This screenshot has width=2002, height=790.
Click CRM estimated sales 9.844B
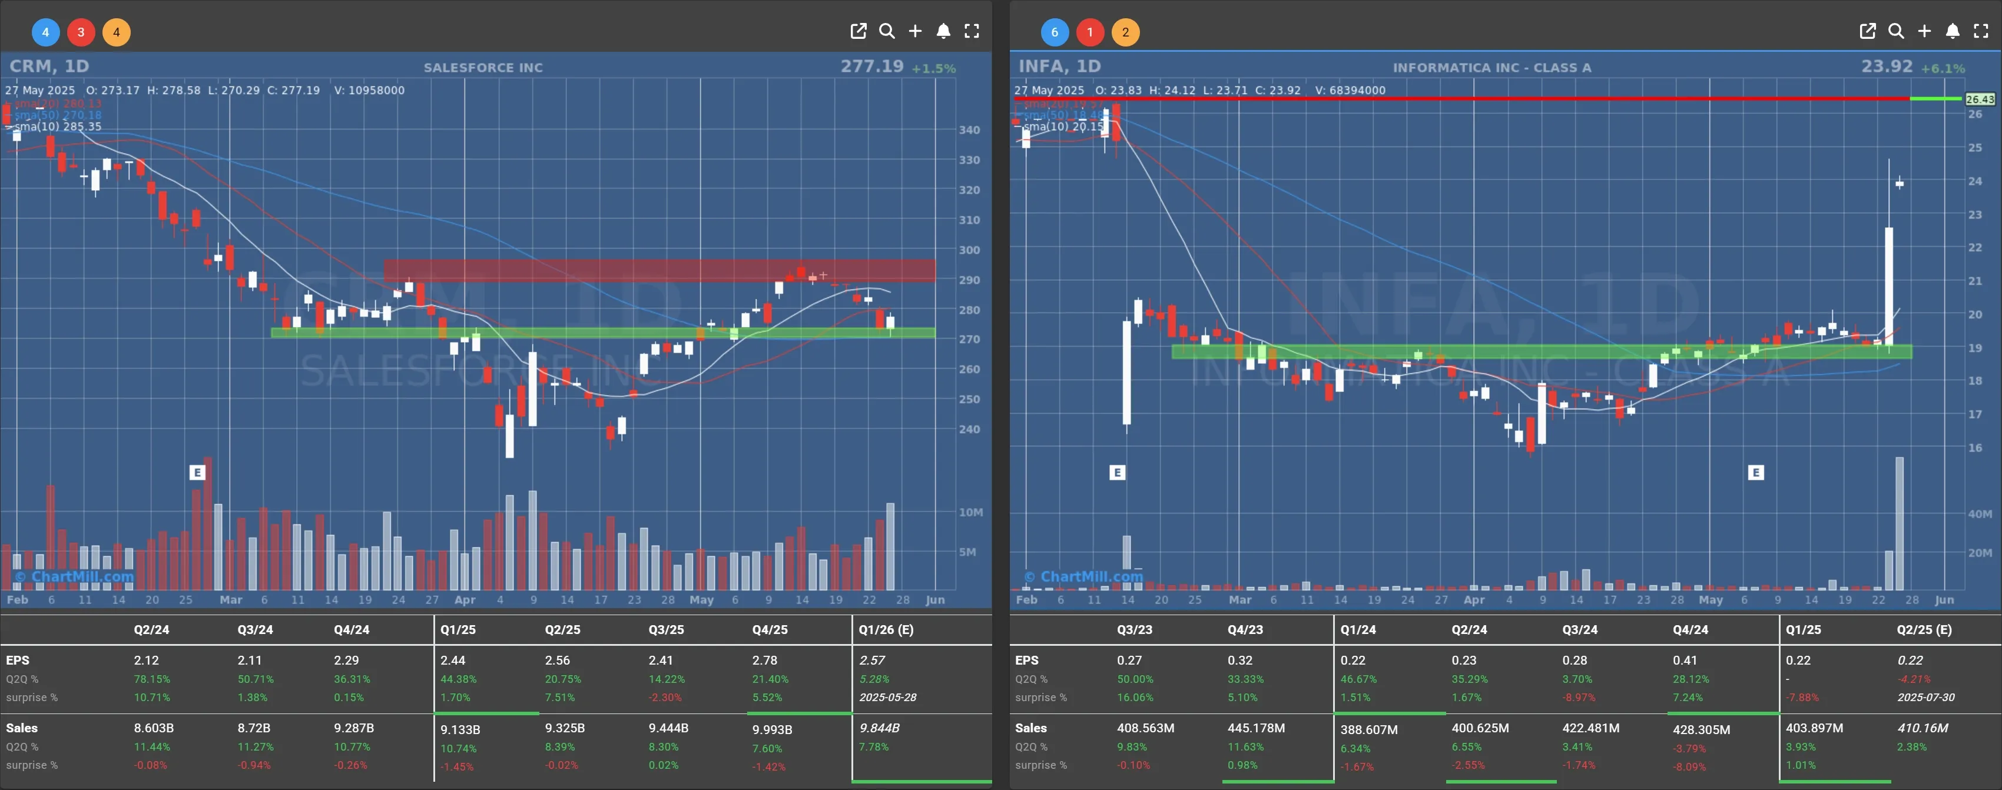[879, 728]
